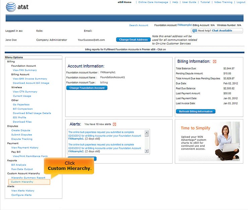Click the YourSuccess@att.com email text
Screen dimensions: 248x210
click(x=91, y=40)
